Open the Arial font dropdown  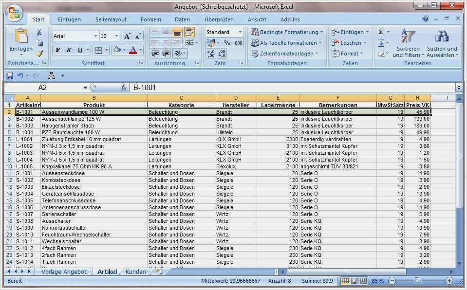point(95,36)
